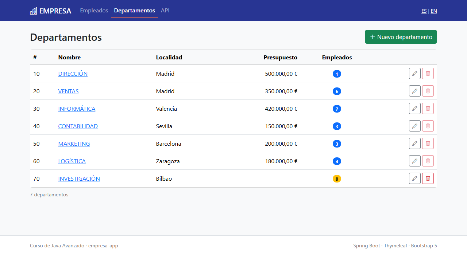Image resolution: width=467 pixels, height=255 pixels.
Task: Edit the MARKETING department
Action: 415,144
